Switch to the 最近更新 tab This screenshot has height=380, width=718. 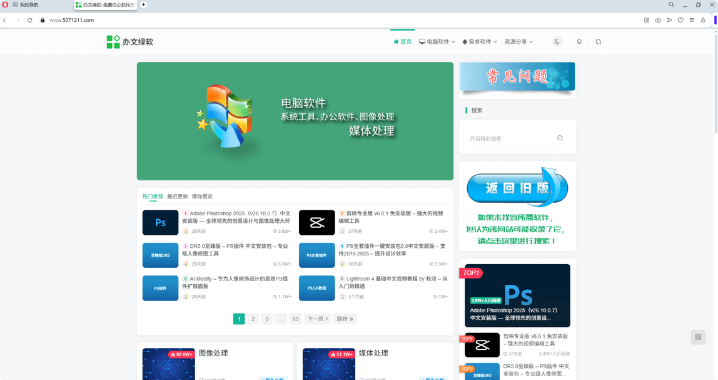(176, 195)
